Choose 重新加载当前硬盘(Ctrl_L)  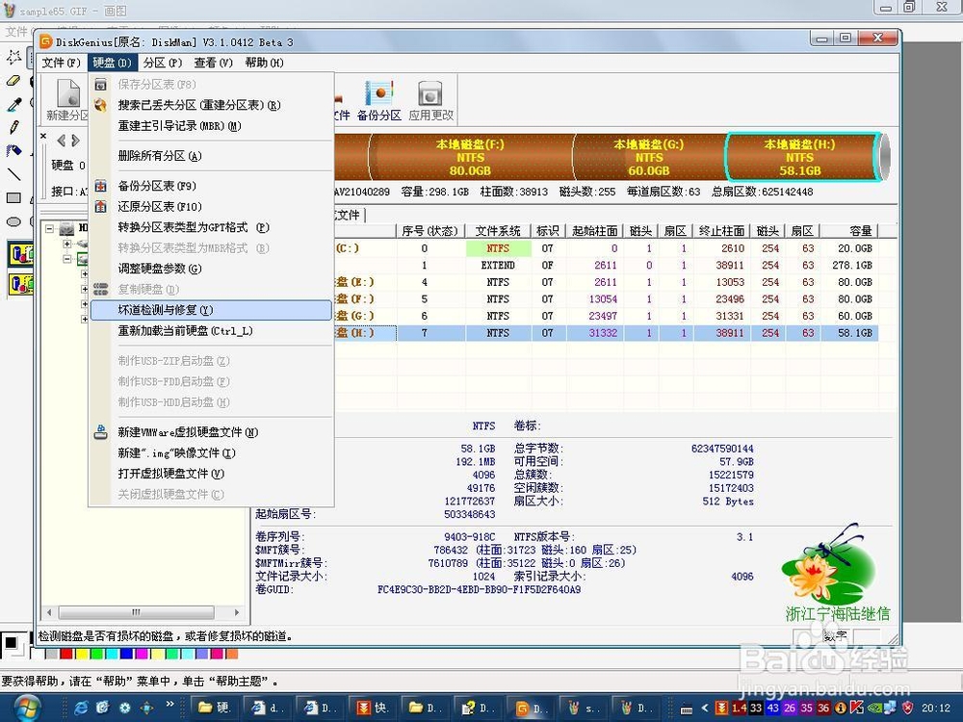click(211, 331)
